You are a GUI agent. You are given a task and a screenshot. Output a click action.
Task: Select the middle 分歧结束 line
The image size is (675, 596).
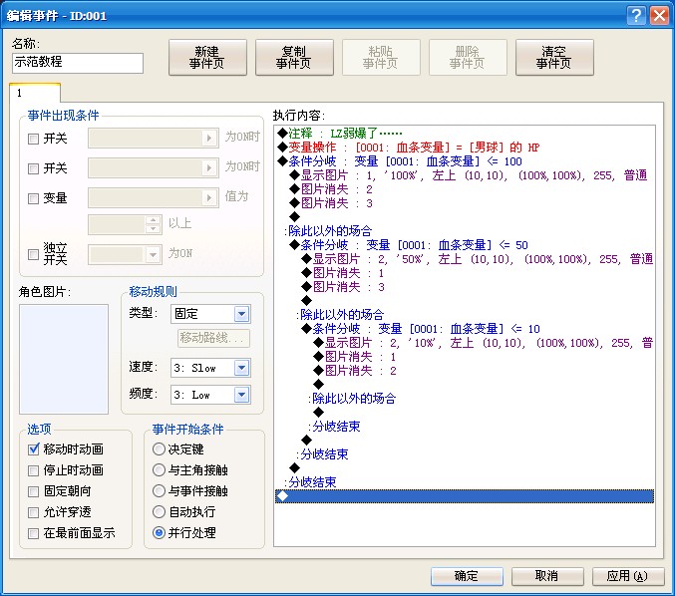click(x=464, y=454)
